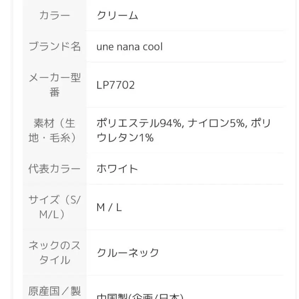Image resolution: width=299 pixels, height=299 pixels.
Task: Click the une nana cool brand name
Action: 129,47
